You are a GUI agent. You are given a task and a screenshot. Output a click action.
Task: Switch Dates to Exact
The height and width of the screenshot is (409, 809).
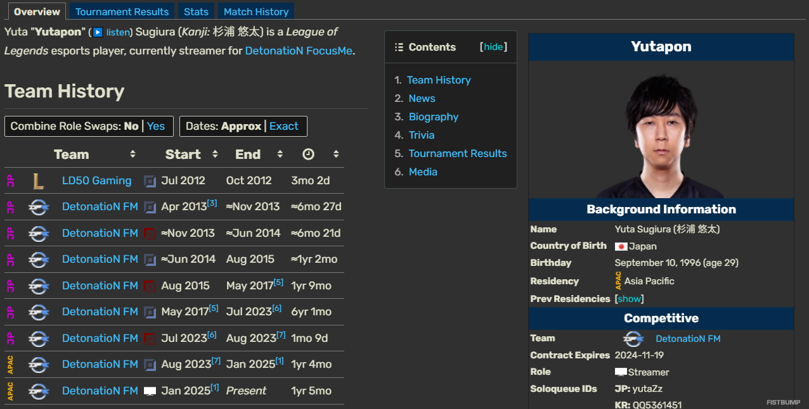point(284,126)
